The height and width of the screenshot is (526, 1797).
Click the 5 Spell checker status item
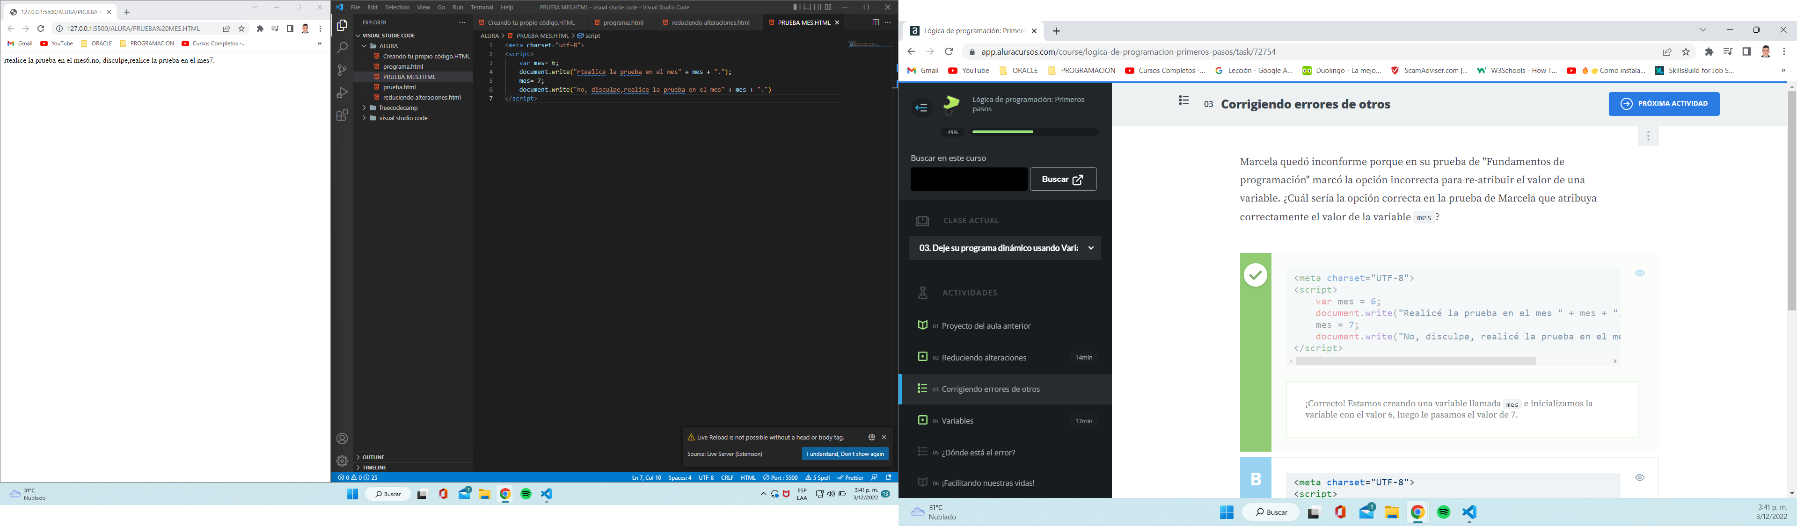[818, 478]
